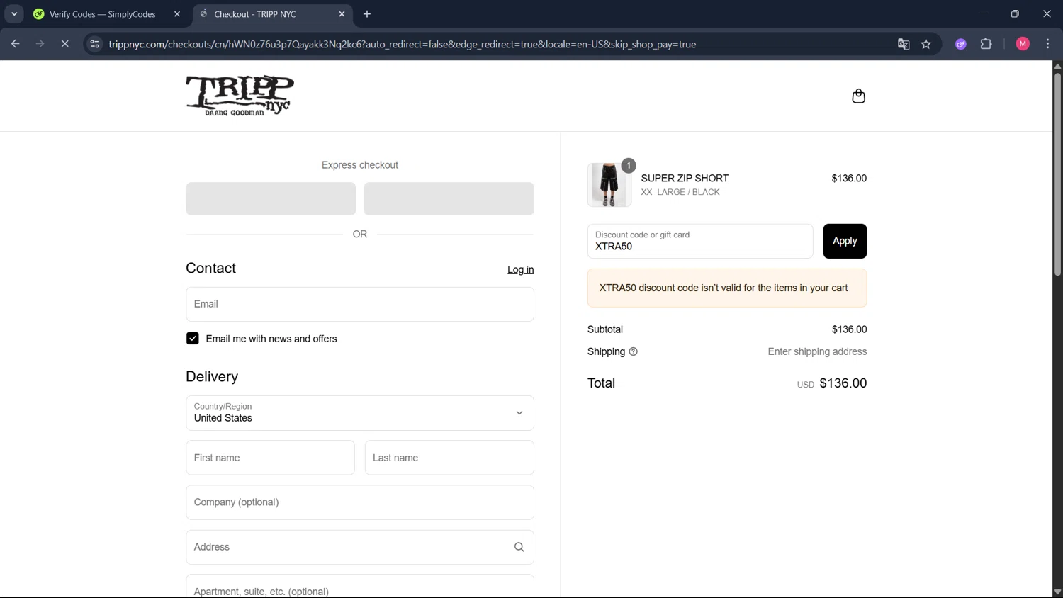Click the first express checkout button

coord(271,199)
